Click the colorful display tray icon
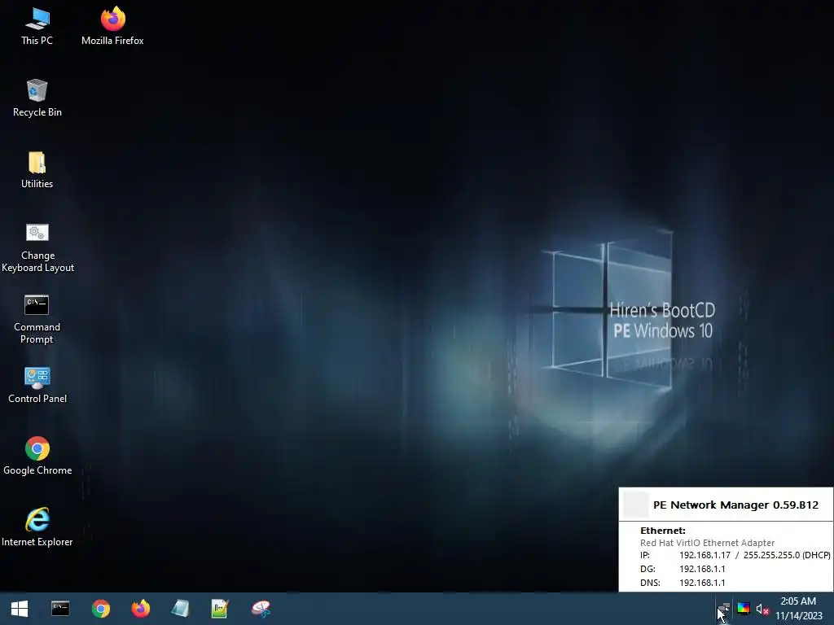The image size is (834, 625). [x=744, y=609]
